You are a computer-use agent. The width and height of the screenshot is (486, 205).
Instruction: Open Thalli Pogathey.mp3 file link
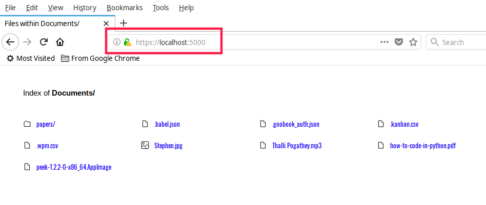click(297, 146)
